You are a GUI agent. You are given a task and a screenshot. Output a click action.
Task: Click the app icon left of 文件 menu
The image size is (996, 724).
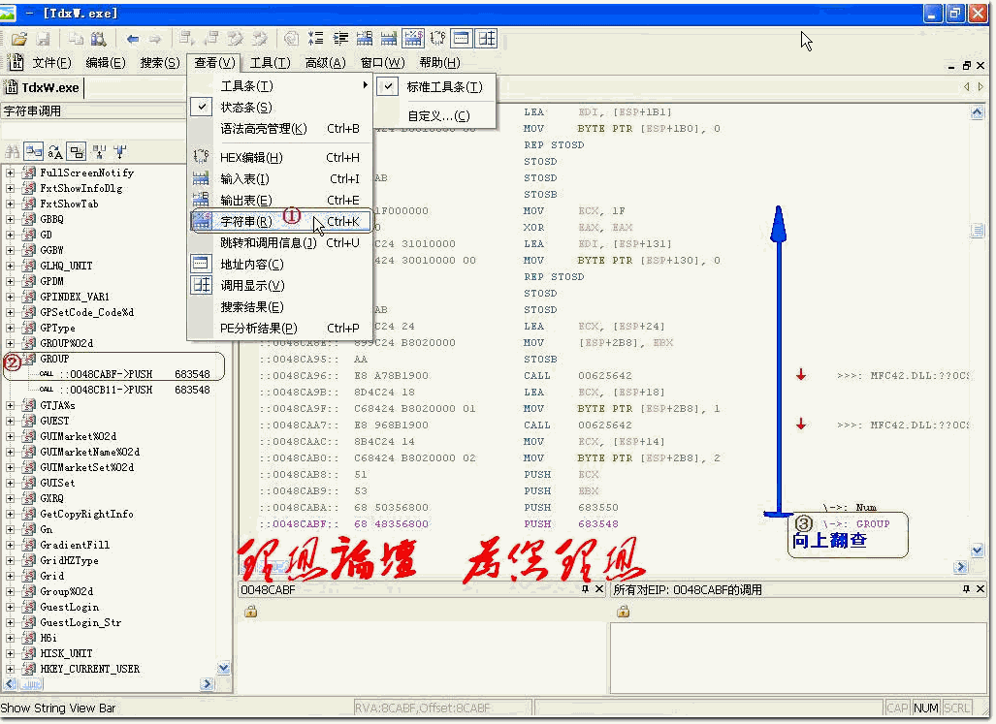(16, 62)
